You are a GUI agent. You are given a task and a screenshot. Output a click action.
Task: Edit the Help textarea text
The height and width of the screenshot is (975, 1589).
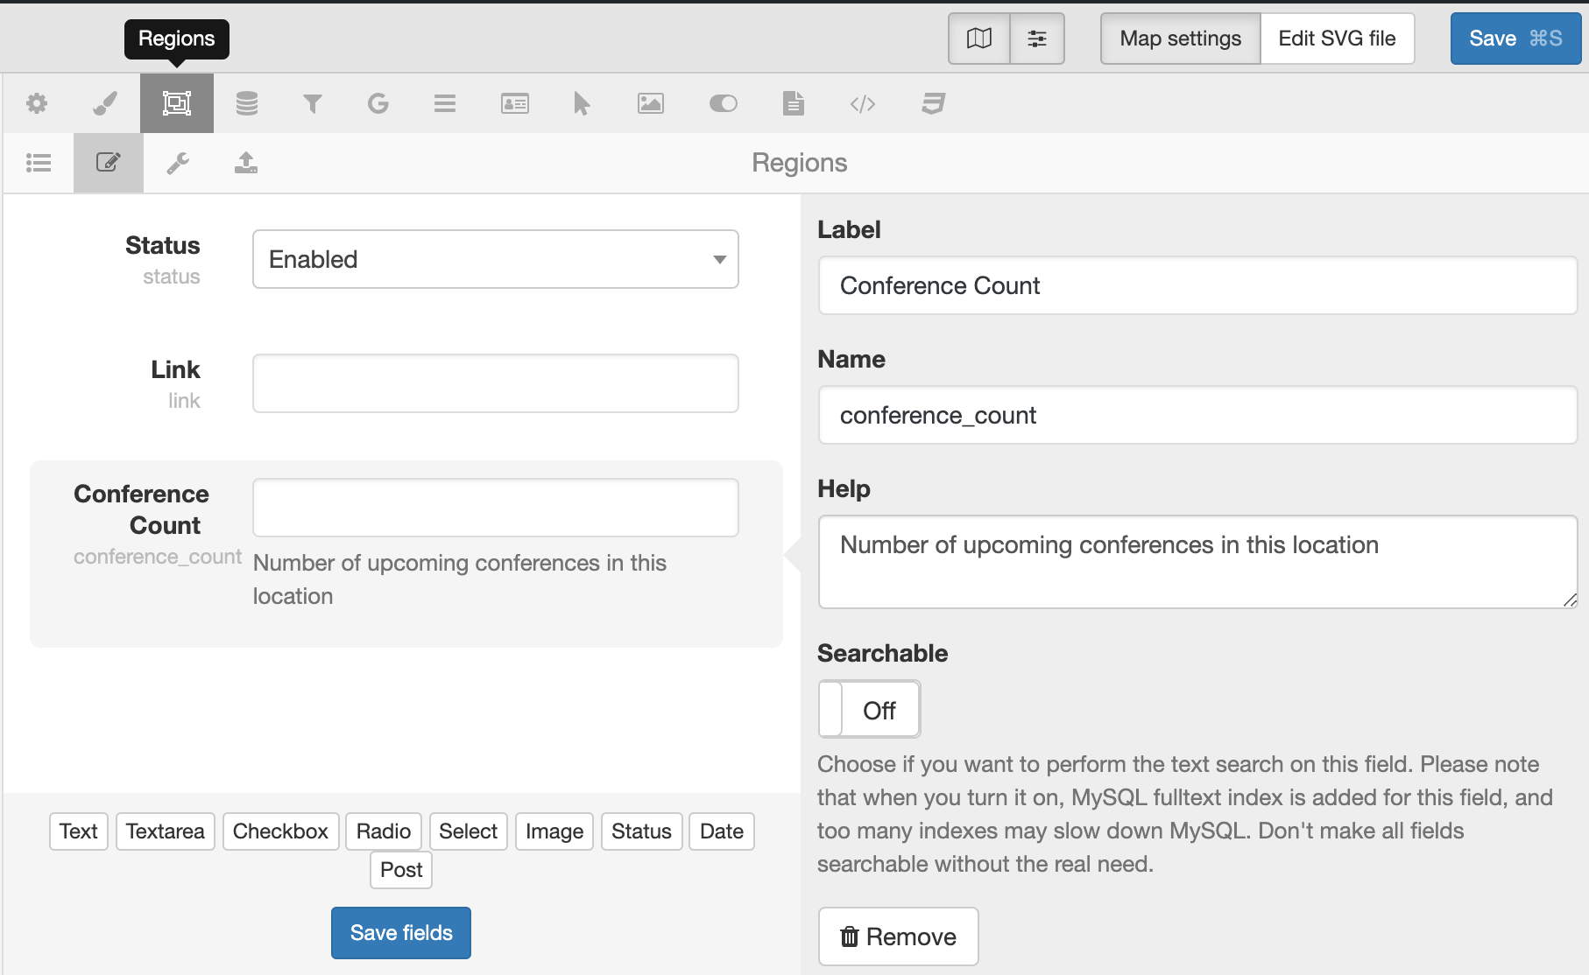pos(1197,562)
